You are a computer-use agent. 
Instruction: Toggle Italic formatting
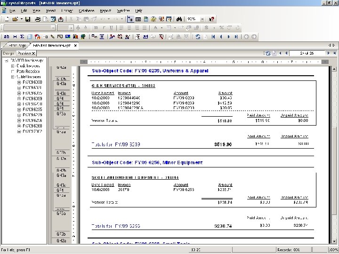coord(104,28)
